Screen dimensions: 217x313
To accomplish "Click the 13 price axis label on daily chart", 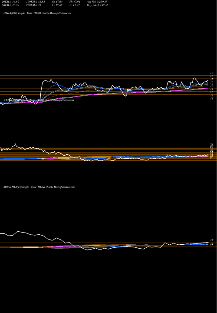I will 212,92.
